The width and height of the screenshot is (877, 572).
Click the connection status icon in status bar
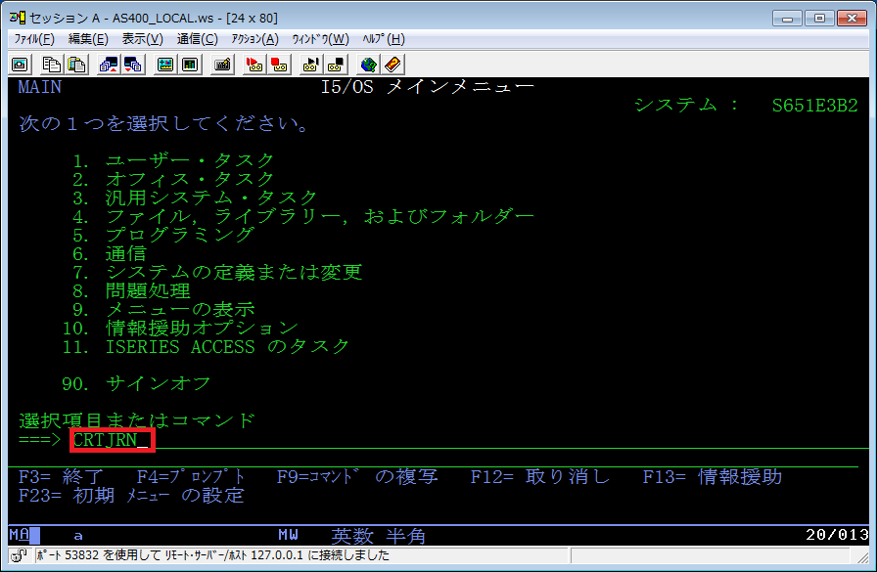[19, 555]
